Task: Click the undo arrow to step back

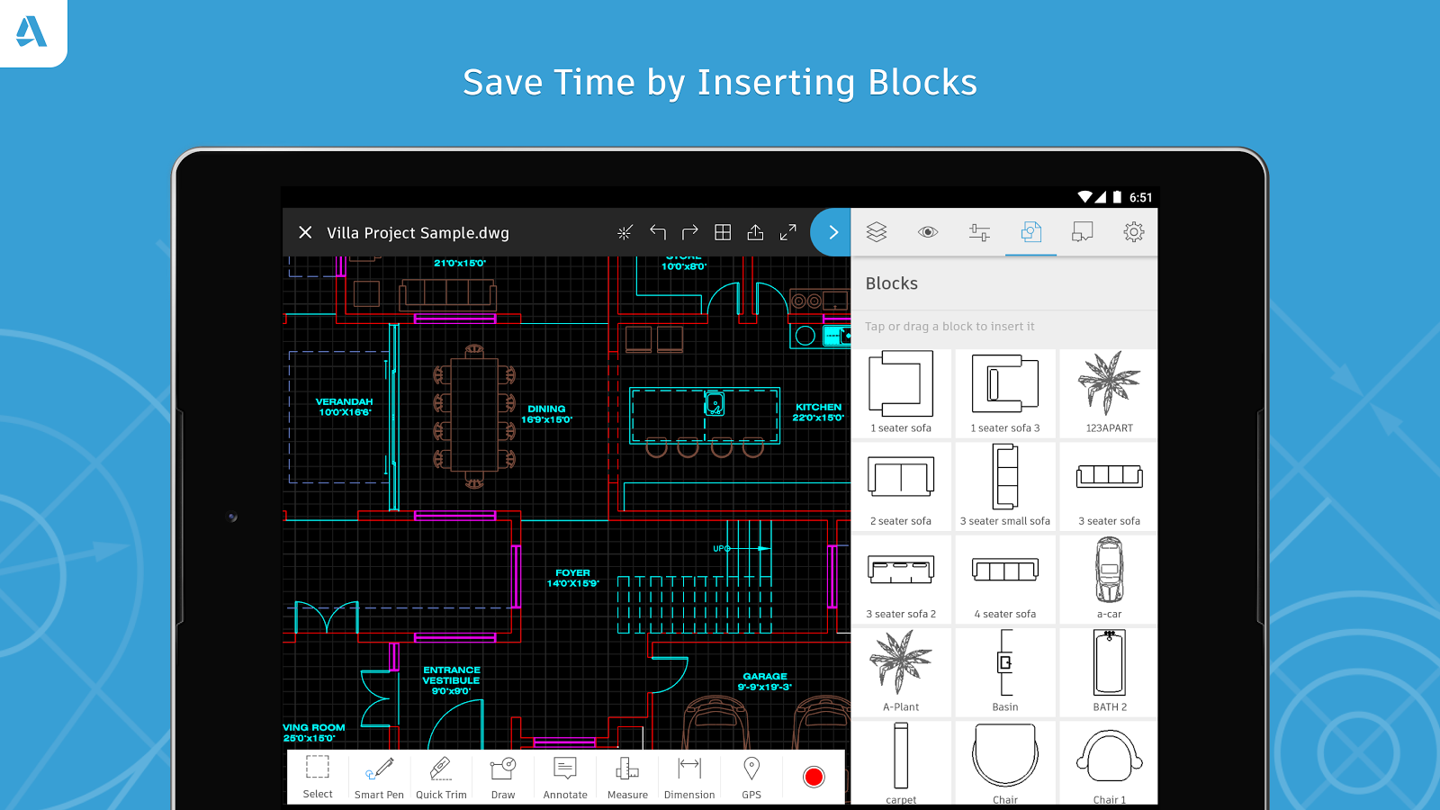Action: tap(657, 232)
